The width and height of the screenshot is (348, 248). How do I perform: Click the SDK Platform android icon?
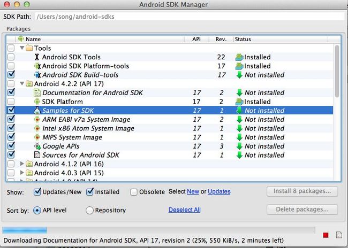point(37,102)
